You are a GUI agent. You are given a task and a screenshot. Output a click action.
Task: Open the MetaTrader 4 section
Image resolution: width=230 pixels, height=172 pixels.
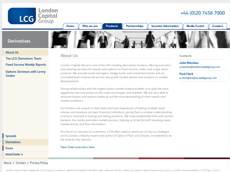tap(25, 154)
